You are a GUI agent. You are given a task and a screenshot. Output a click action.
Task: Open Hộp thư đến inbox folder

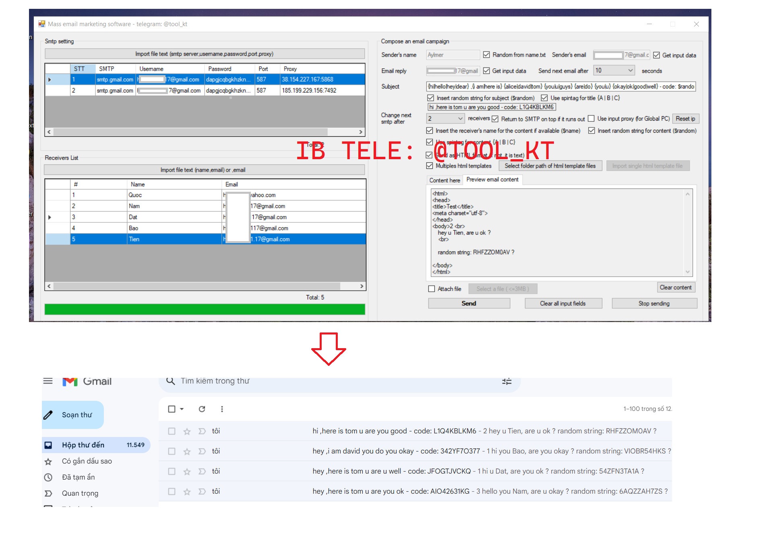click(x=96, y=445)
